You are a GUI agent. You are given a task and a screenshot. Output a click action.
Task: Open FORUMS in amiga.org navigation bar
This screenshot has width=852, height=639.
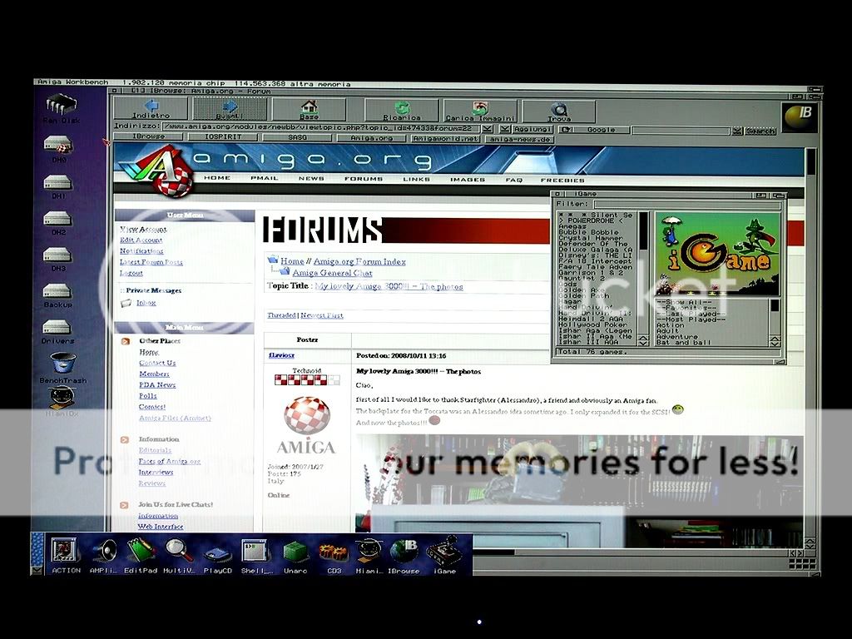tap(364, 179)
